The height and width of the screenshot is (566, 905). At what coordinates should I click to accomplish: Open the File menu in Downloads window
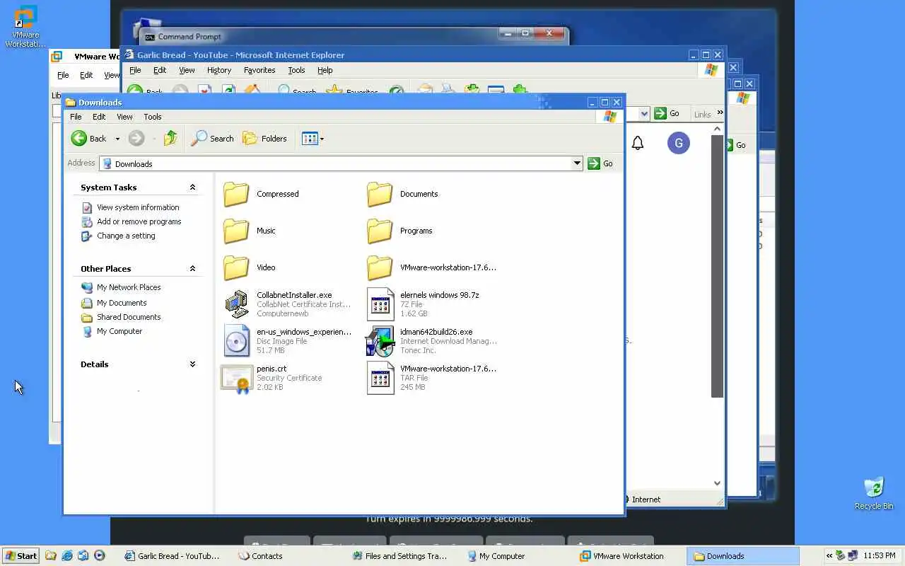pos(76,117)
